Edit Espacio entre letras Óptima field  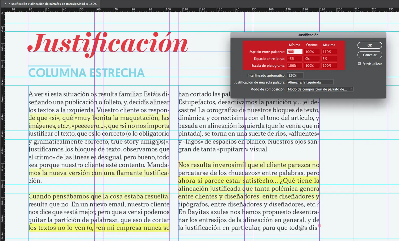point(312,59)
